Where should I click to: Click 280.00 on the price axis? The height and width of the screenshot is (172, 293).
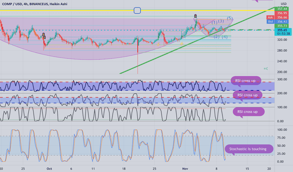pos(282,50)
